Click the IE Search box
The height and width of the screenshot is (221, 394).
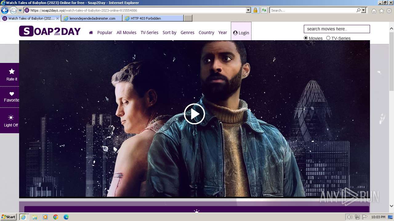[x=313, y=10]
